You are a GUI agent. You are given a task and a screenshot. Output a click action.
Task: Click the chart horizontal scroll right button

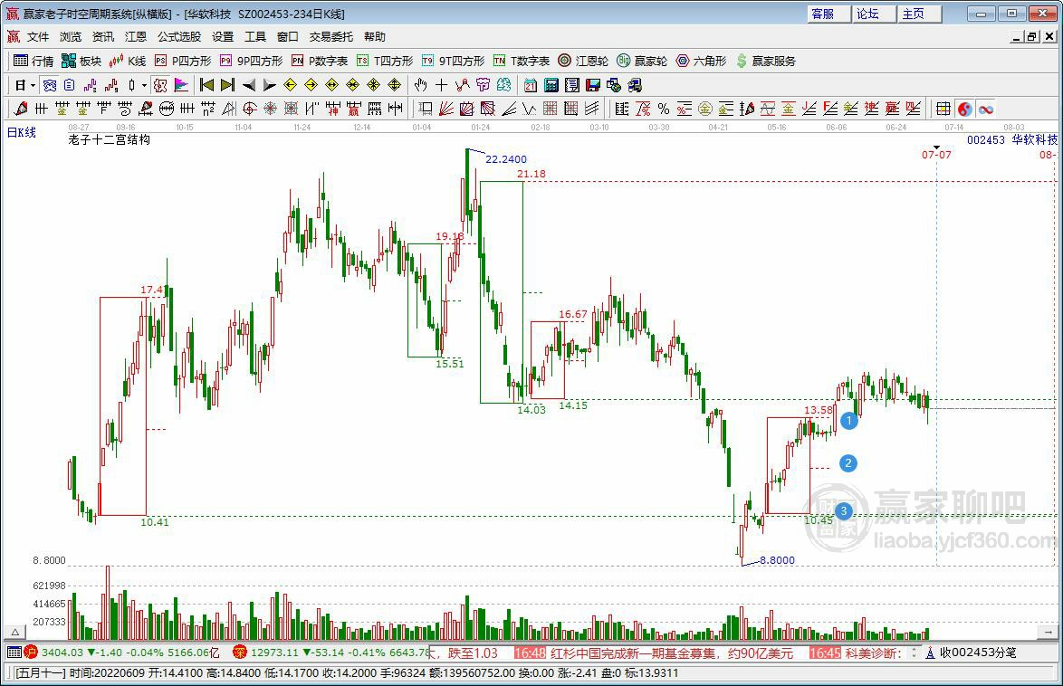coord(1049,632)
